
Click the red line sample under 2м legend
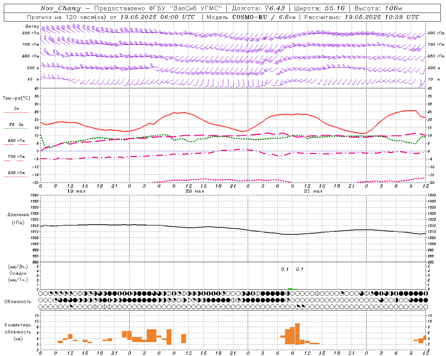click(x=16, y=112)
